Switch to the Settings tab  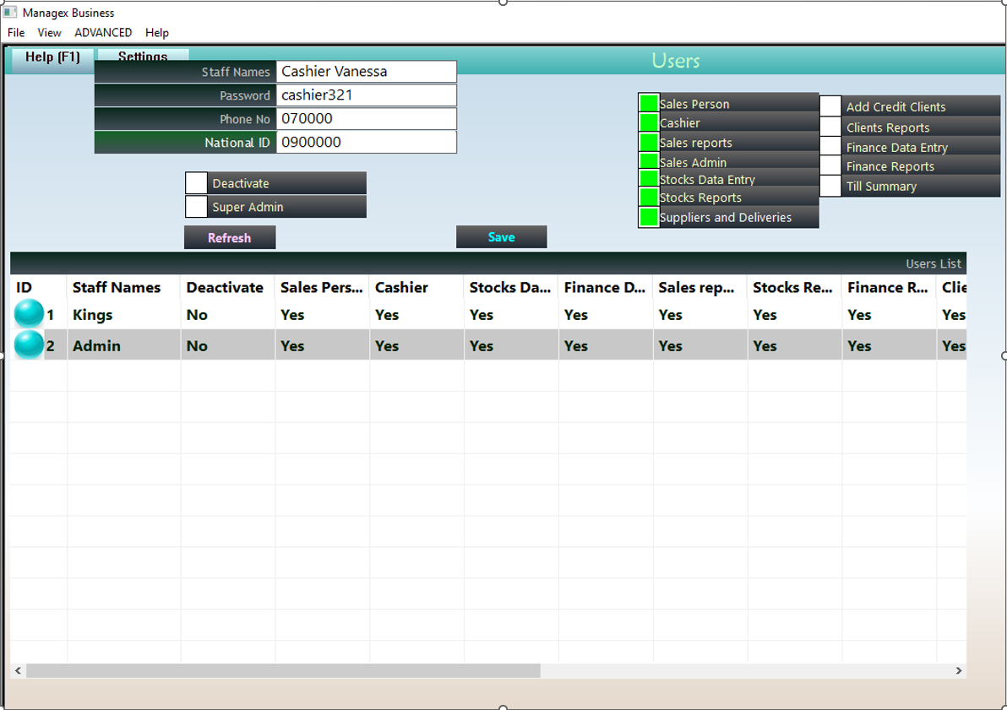point(143,56)
